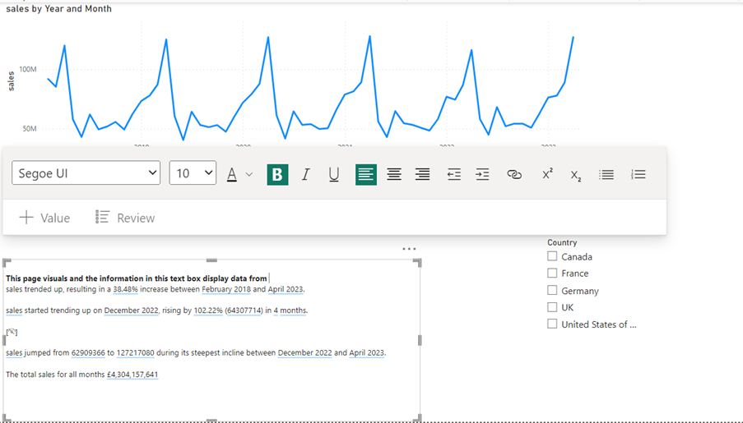Click the 62909366 dynamic value
This screenshot has height=423, width=743.
88,352
